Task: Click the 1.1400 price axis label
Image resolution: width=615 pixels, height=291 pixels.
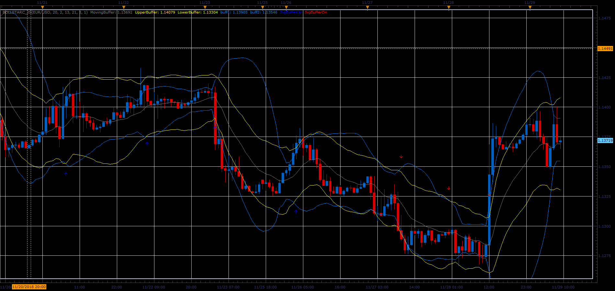Action: 604,107
